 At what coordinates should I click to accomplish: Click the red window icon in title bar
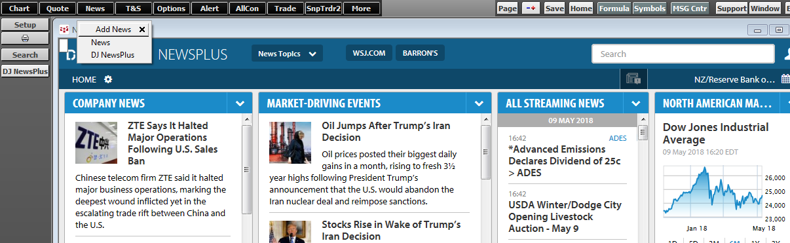click(64, 29)
